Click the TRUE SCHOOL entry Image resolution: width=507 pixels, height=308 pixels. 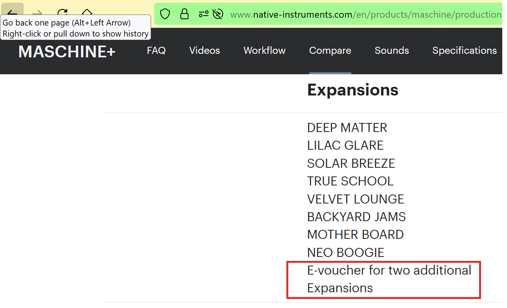coord(350,181)
